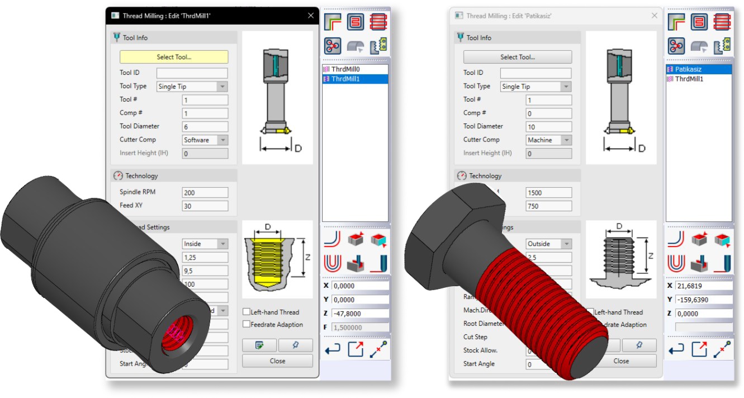The width and height of the screenshot is (744, 398).
Task: Click yellow Select Tool button in ThrdMill1 dialog
Action: (174, 57)
